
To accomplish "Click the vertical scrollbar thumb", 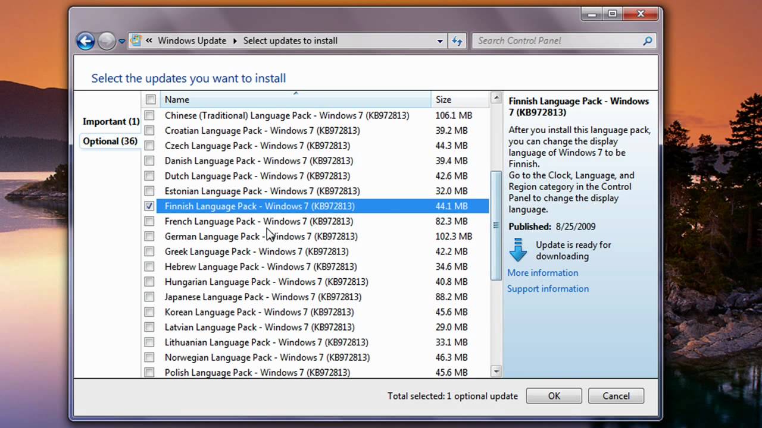I will [x=496, y=226].
